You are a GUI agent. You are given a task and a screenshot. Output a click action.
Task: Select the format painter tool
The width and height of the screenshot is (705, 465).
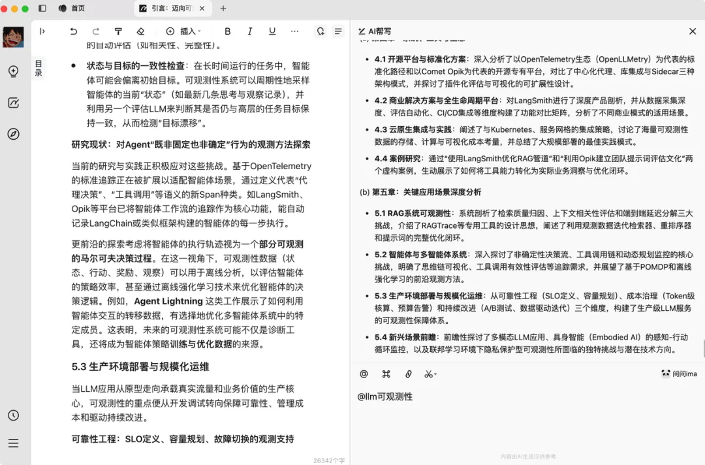(118, 31)
